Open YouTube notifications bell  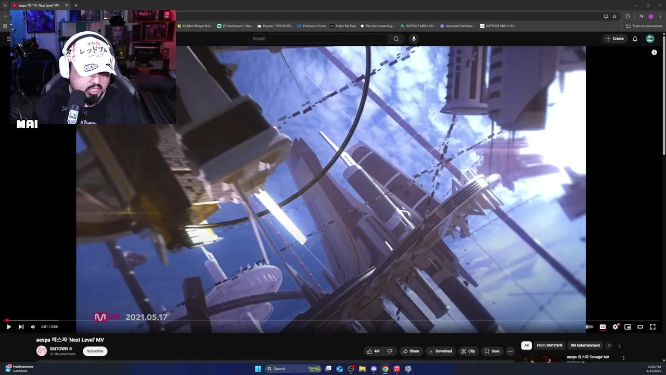click(x=635, y=39)
